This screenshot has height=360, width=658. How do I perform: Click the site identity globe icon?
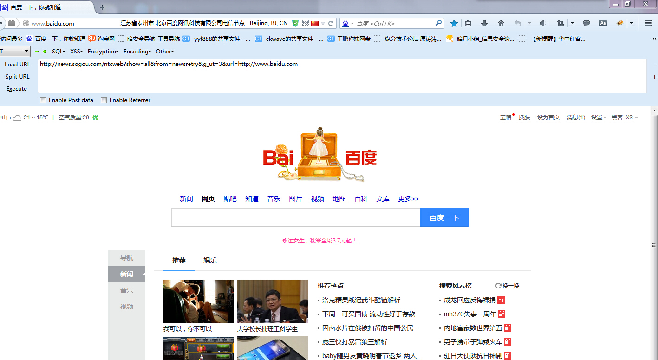[x=26, y=23]
